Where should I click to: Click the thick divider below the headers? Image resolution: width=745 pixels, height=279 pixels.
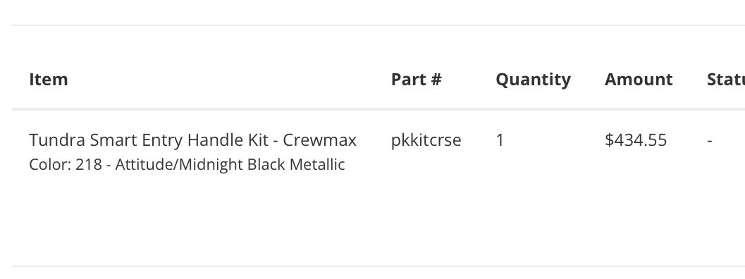pyautogui.click(x=378, y=109)
